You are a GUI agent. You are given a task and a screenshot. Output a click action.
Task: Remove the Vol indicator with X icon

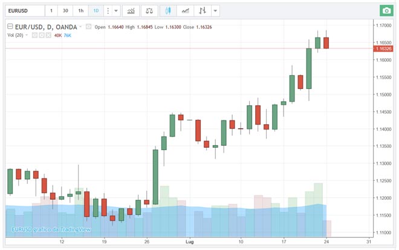50,35
